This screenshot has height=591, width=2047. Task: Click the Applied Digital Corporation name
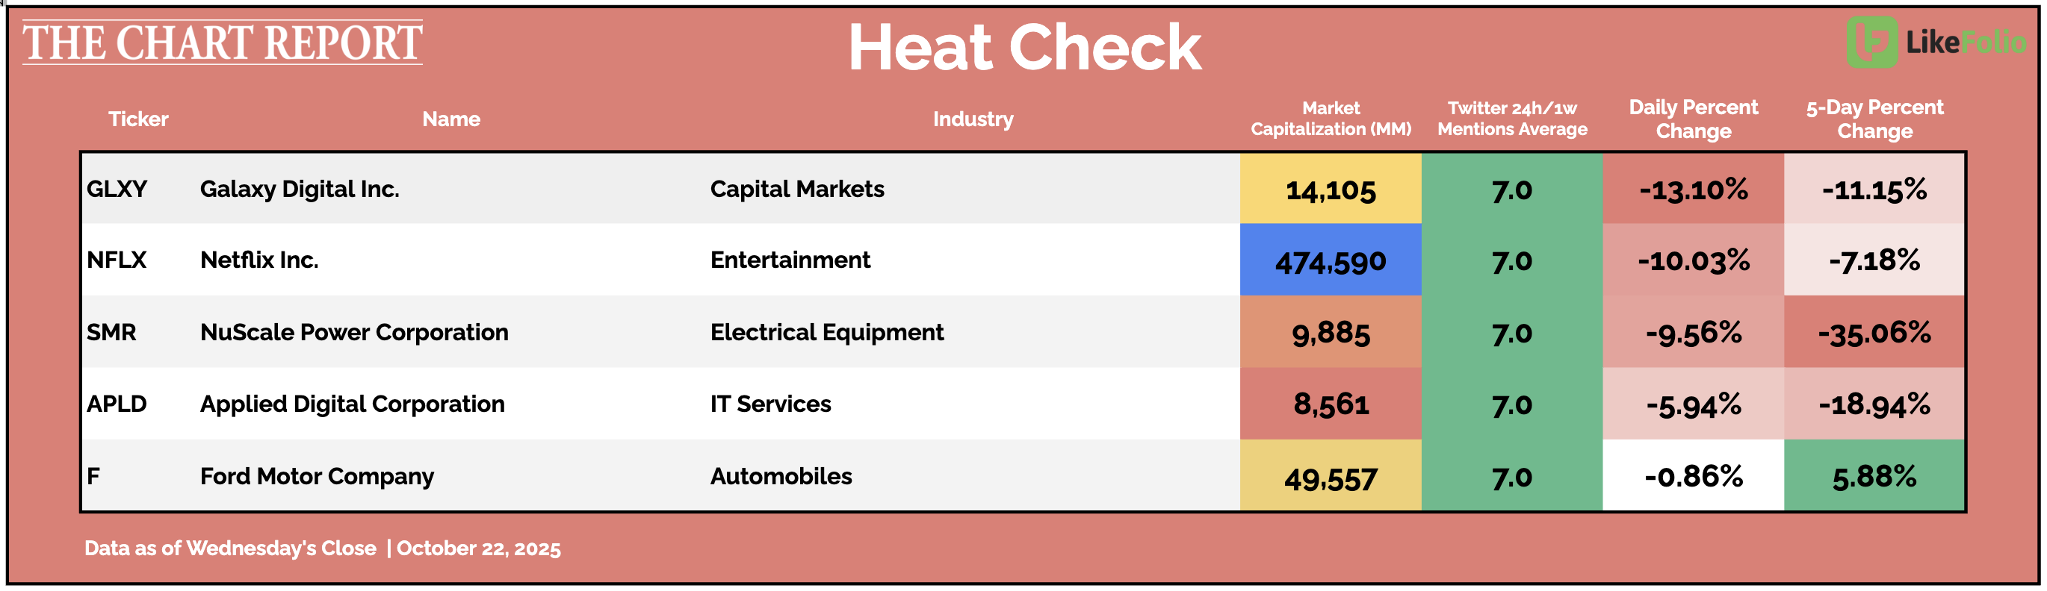[x=352, y=404]
